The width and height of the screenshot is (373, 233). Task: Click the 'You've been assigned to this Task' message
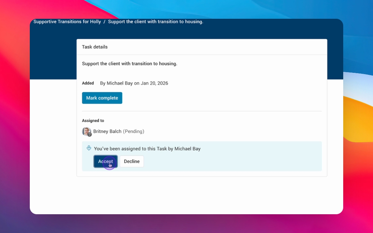tap(147, 149)
